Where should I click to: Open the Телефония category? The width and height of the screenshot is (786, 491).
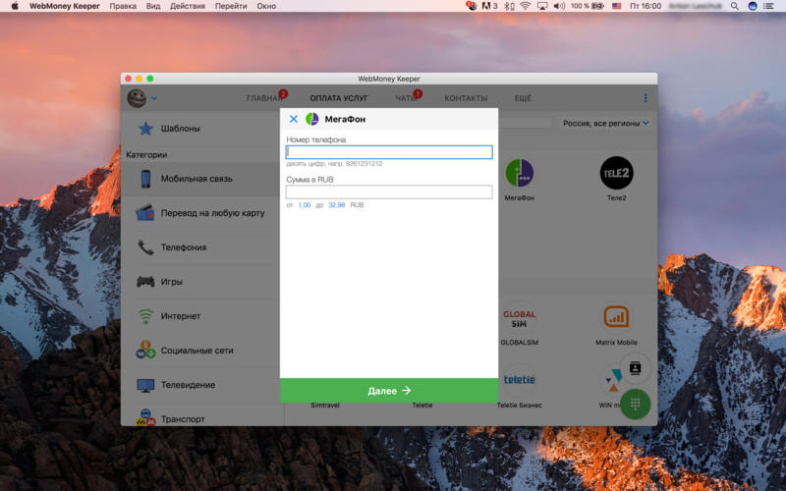pos(202,247)
